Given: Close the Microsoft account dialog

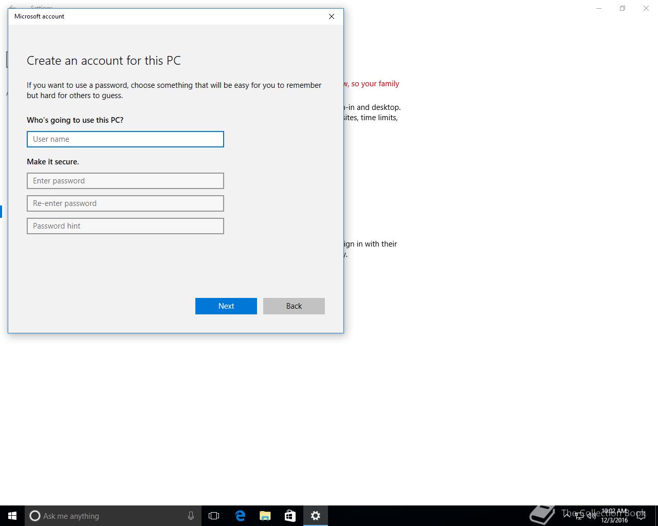Looking at the screenshot, I should [x=332, y=16].
